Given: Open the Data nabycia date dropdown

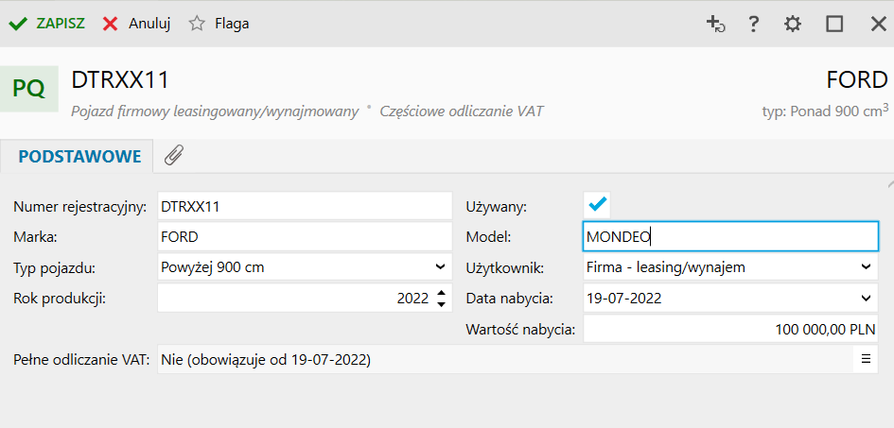Looking at the screenshot, I should [866, 298].
